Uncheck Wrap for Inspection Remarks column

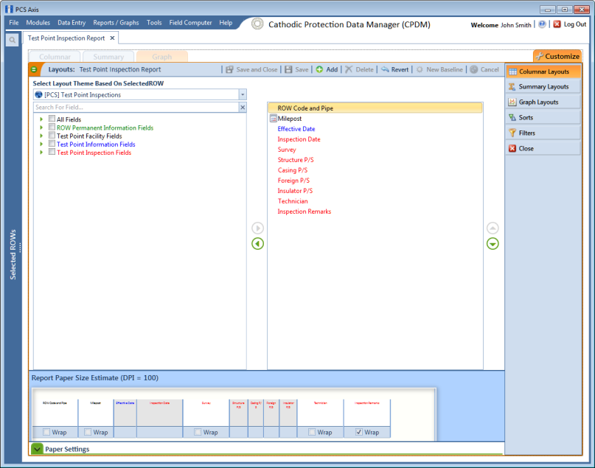tap(359, 432)
